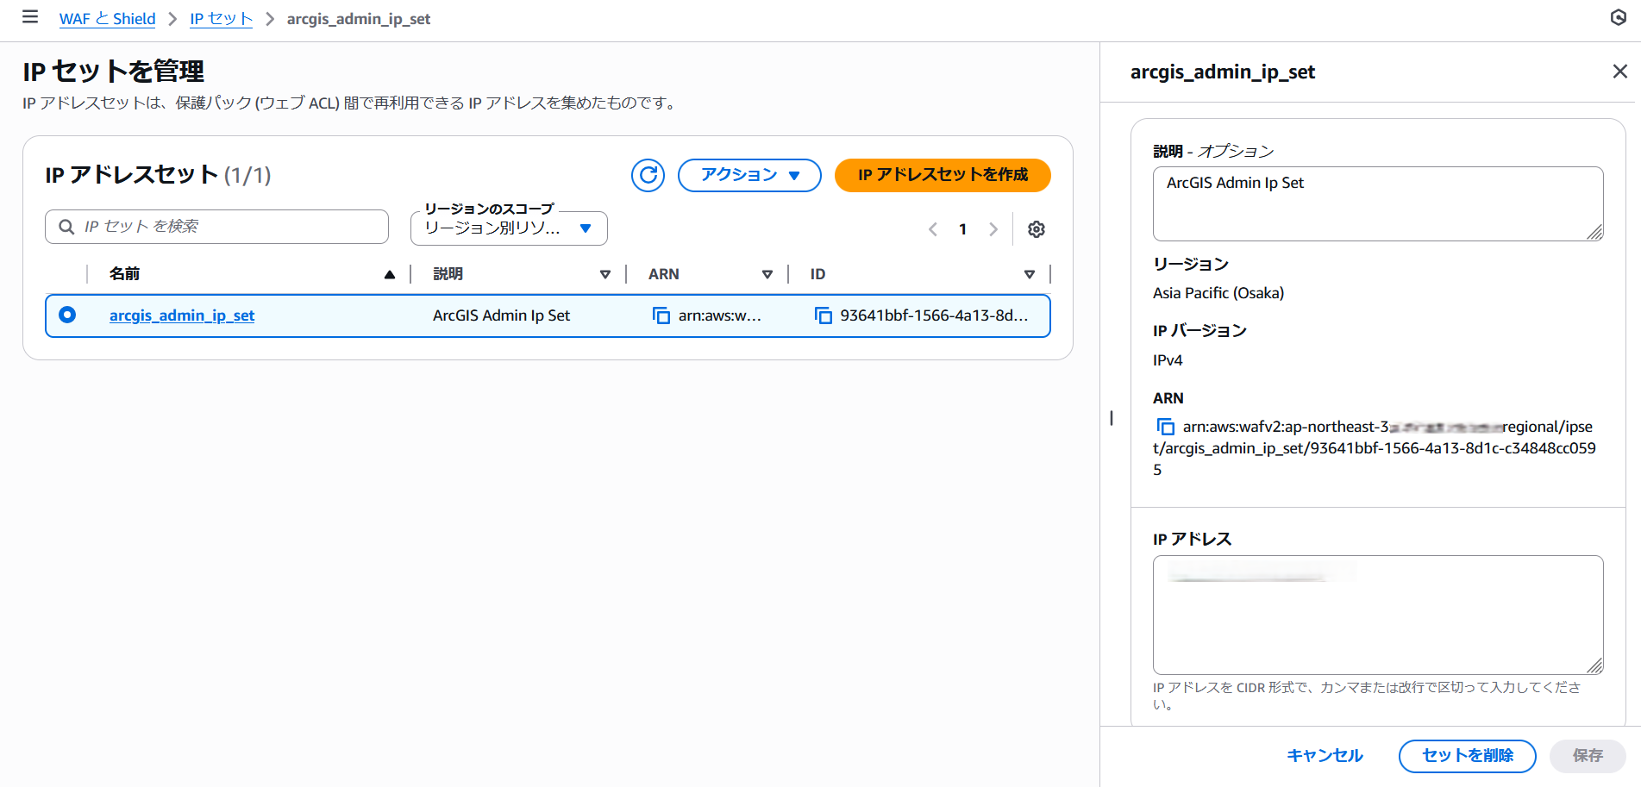The image size is (1641, 787).
Task: Go to WAF と Shield breadcrumb
Action: click(107, 19)
